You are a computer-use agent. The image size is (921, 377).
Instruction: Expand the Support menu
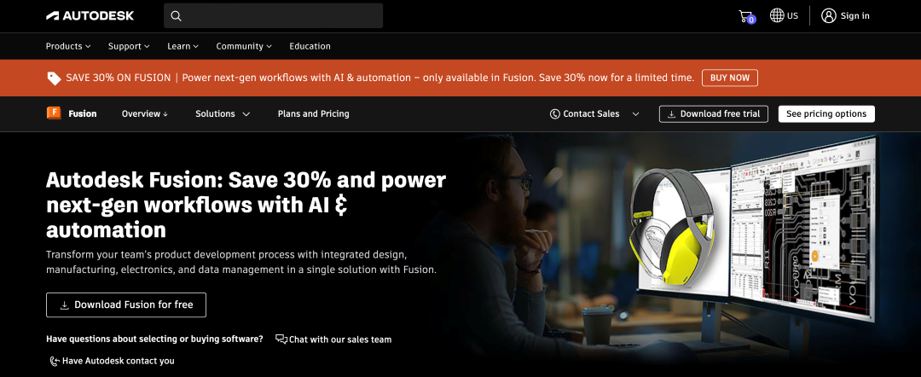[129, 46]
